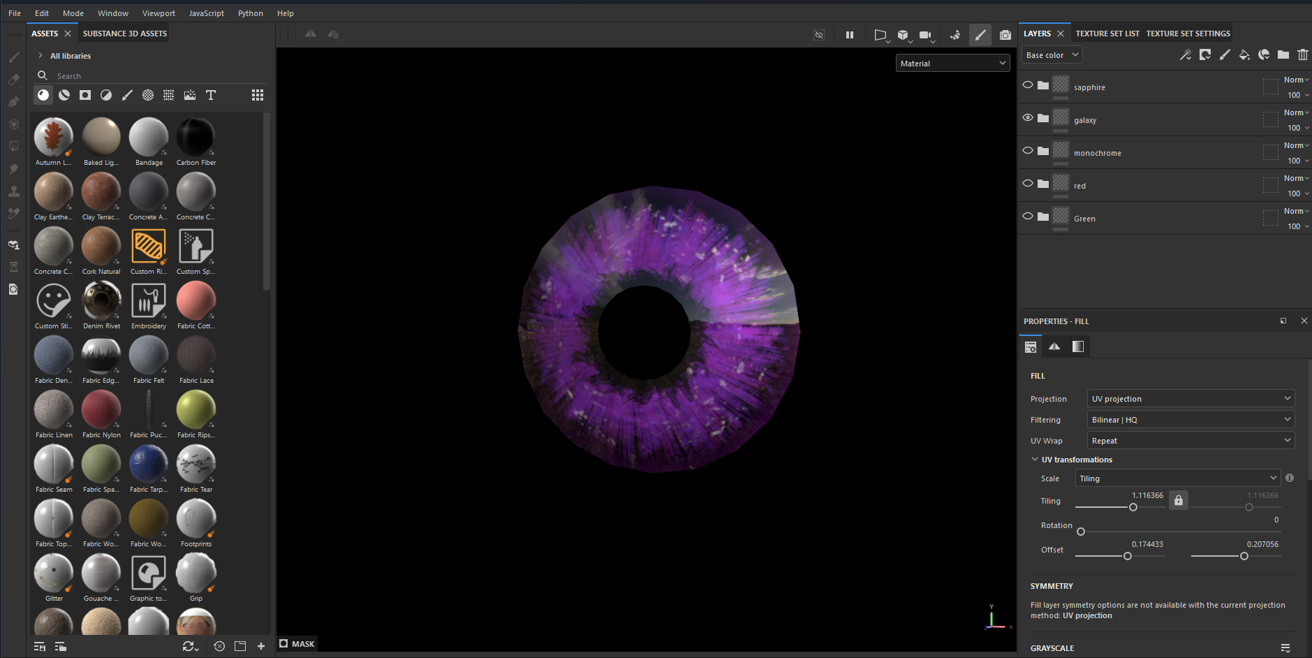Hide the galaxy layer folder
The height and width of the screenshot is (658, 1312).
point(1028,117)
